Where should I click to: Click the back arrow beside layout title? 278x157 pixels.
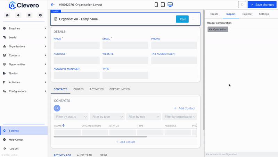point(53,5)
